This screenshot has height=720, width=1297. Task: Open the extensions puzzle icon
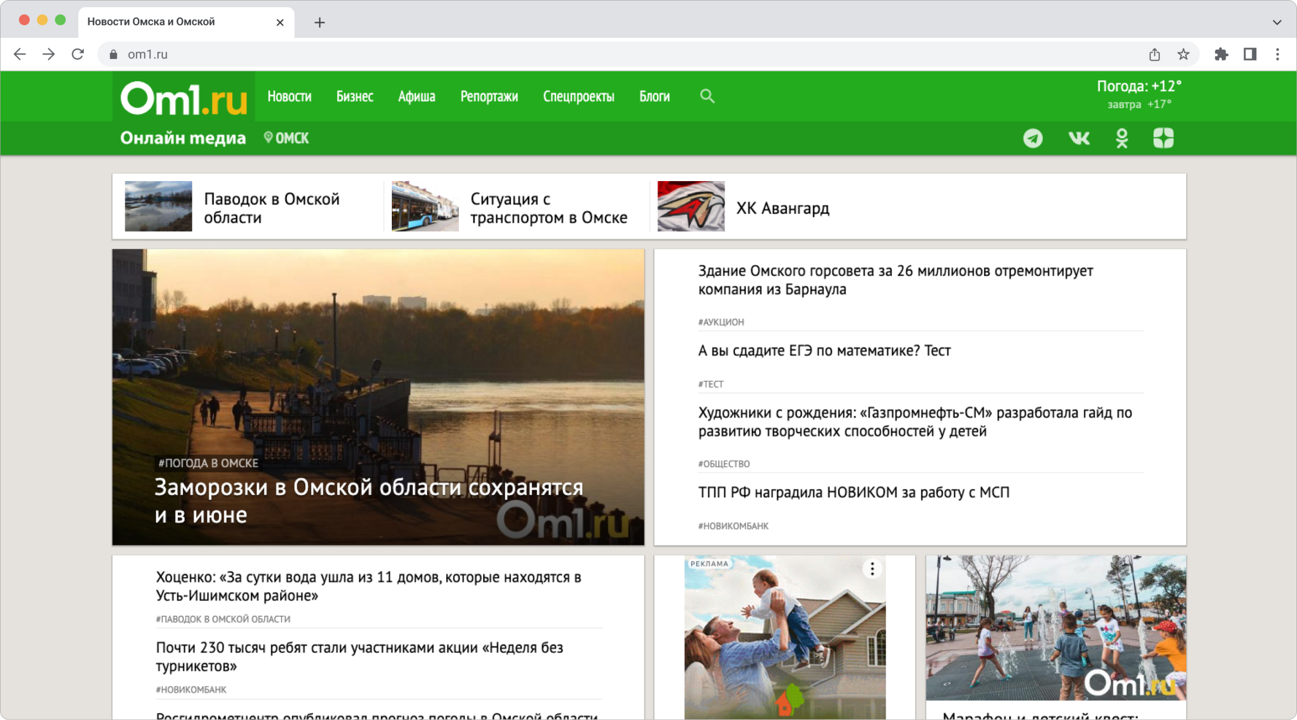(x=1221, y=54)
